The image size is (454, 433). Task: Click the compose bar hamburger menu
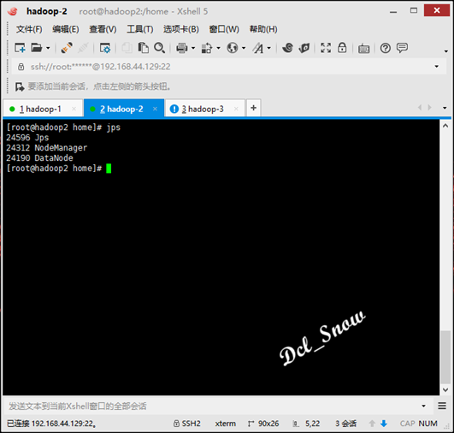[x=442, y=406]
